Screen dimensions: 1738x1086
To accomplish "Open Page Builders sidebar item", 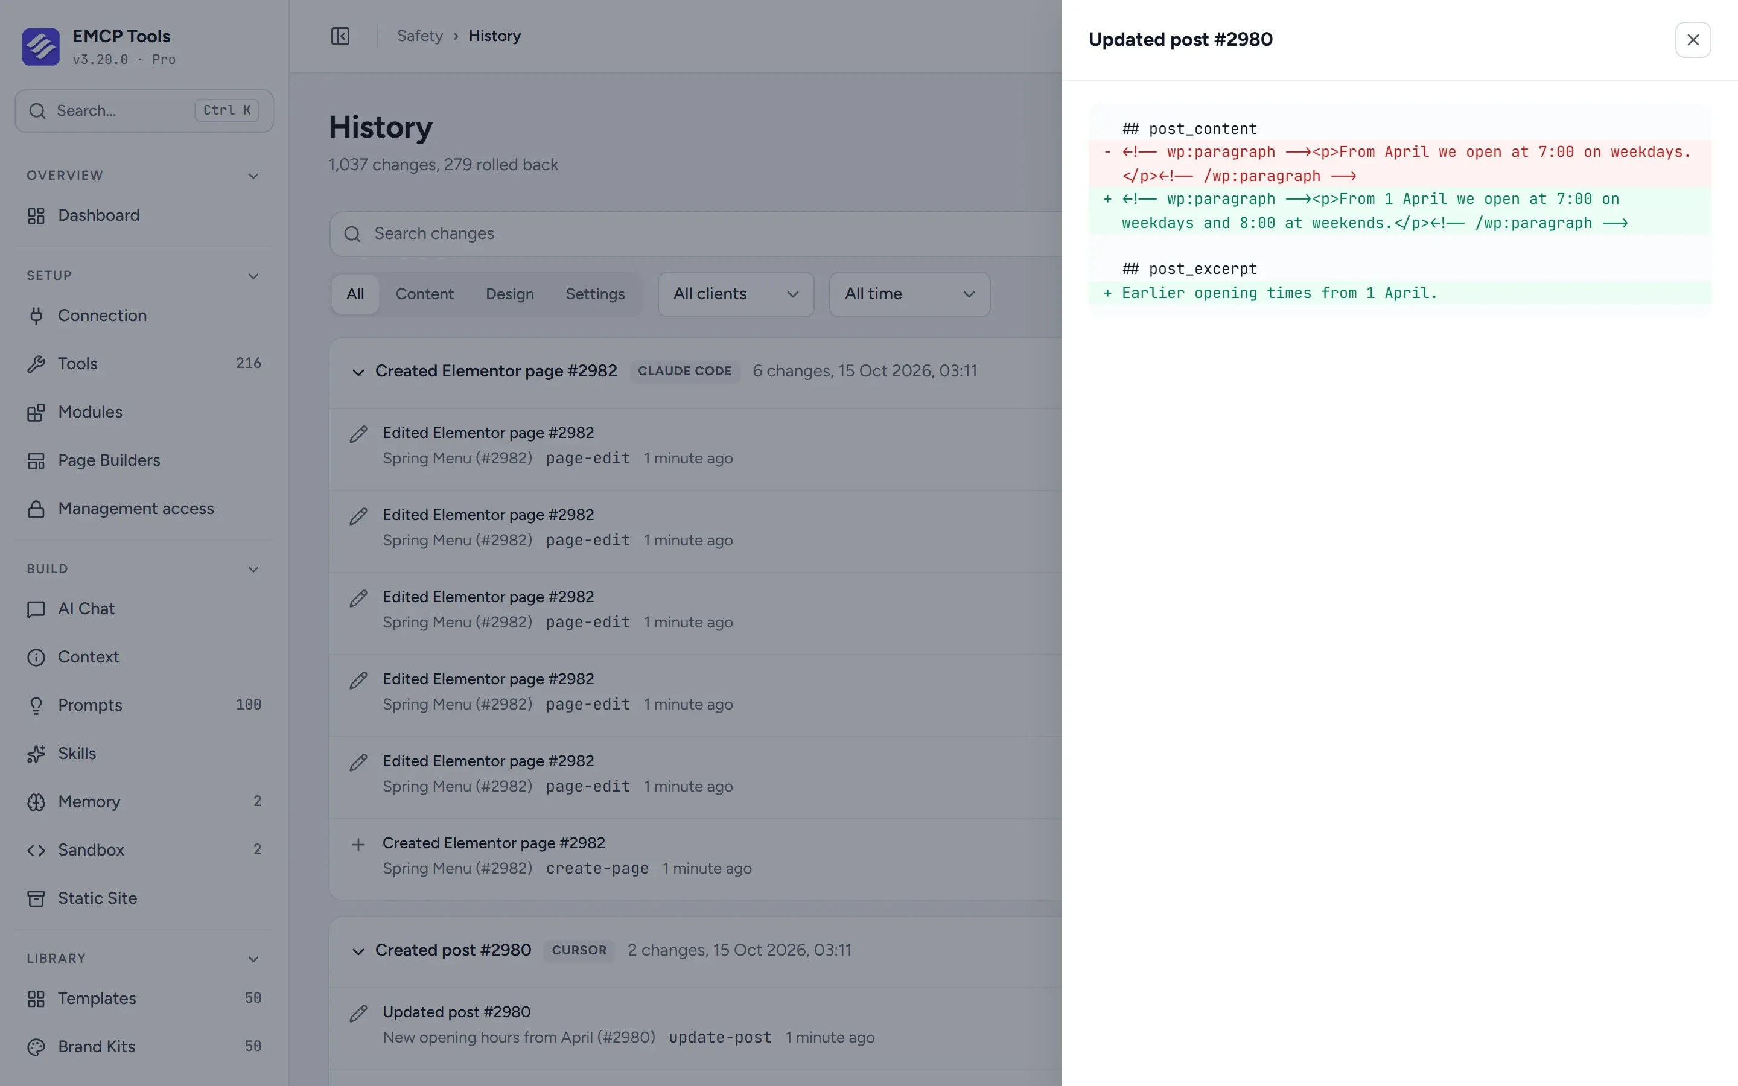I will pos(144,460).
